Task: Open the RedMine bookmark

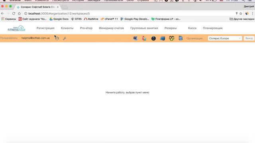Action: click(x=91, y=19)
